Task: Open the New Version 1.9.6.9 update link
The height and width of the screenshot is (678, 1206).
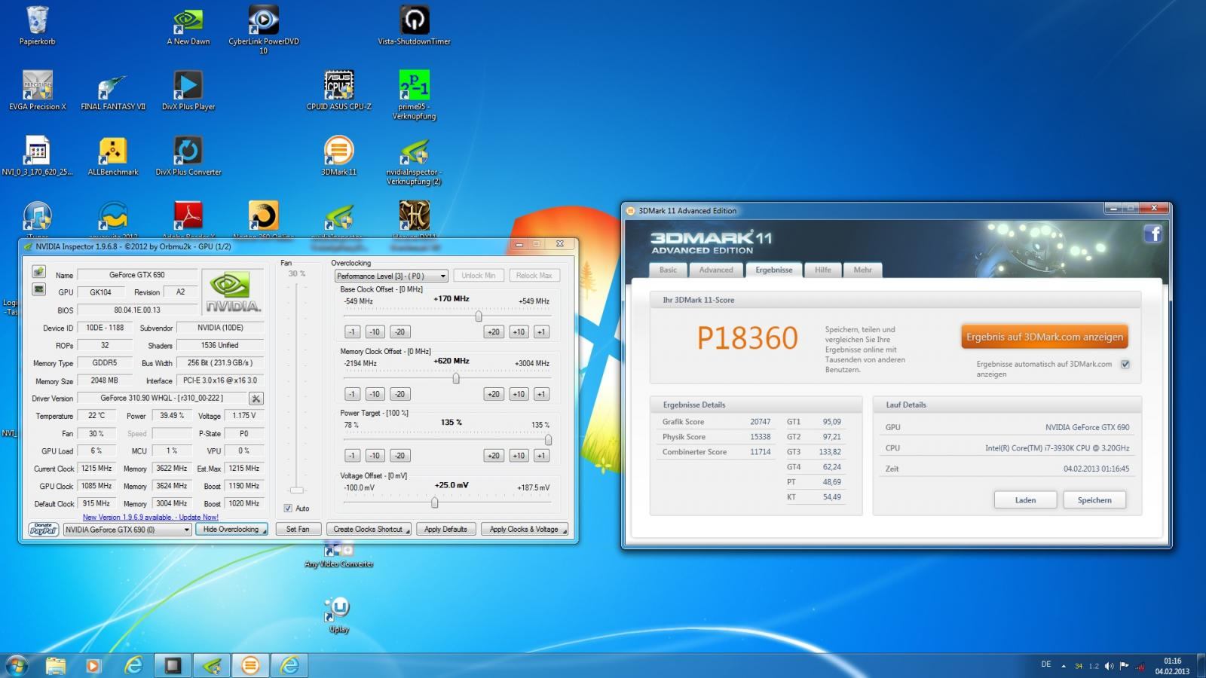Action: pos(151,518)
